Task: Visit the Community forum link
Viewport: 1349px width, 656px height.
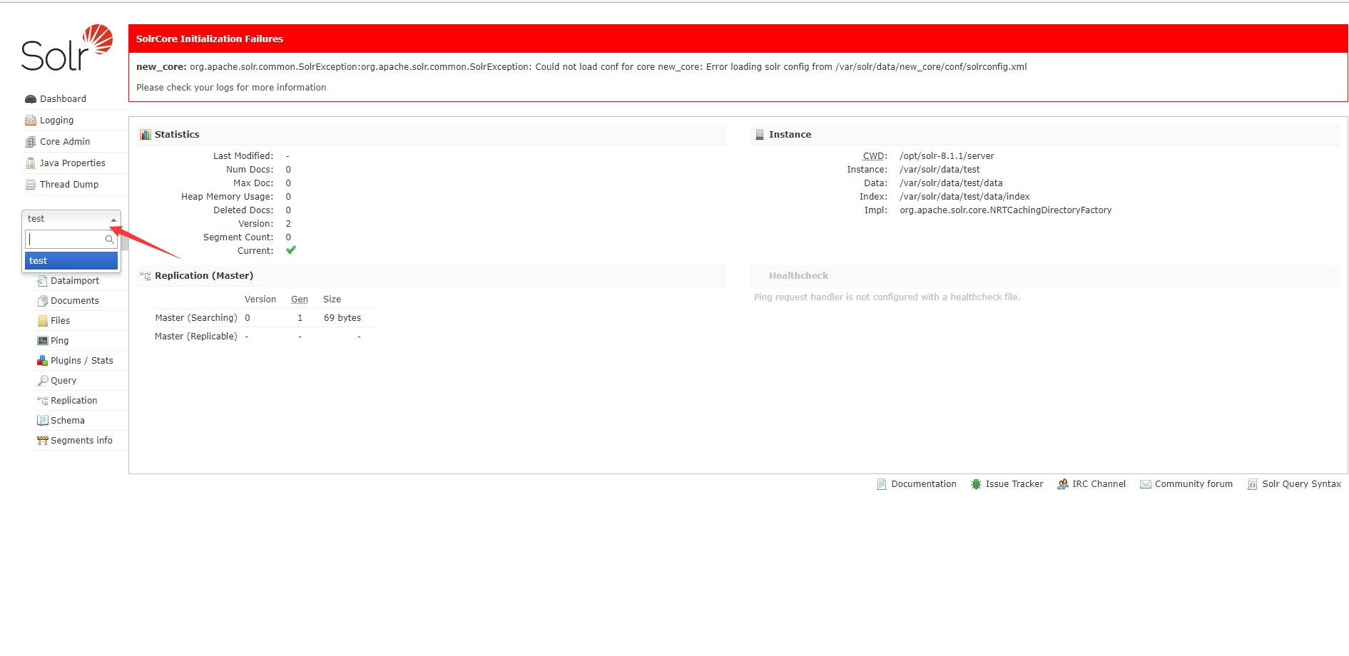Action: pyautogui.click(x=1193, y=484)
